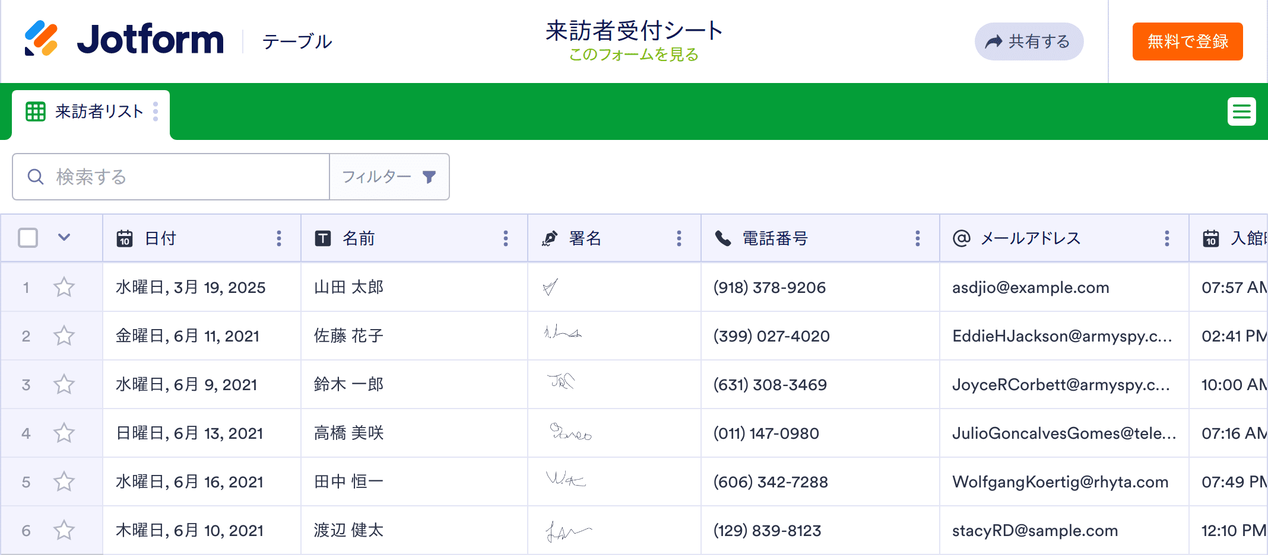
Task: Click the filter funnel icon
Action: [429, 177]
